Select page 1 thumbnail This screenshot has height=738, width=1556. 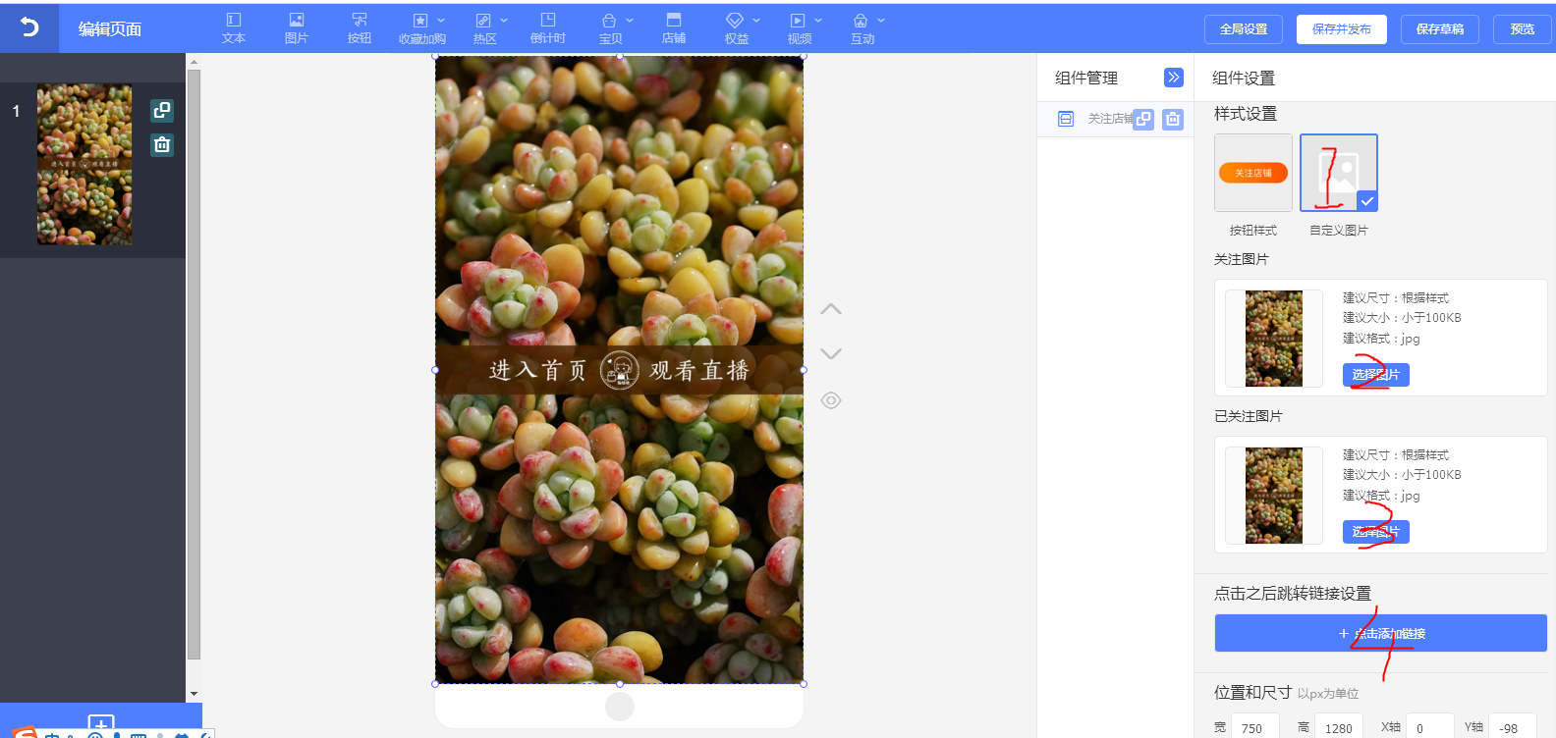pos(84,164)
